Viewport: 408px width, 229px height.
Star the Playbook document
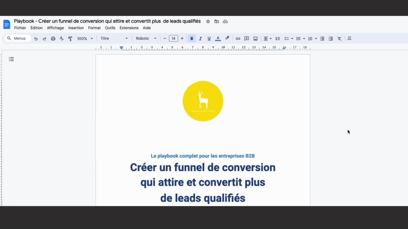pos(208,21)
